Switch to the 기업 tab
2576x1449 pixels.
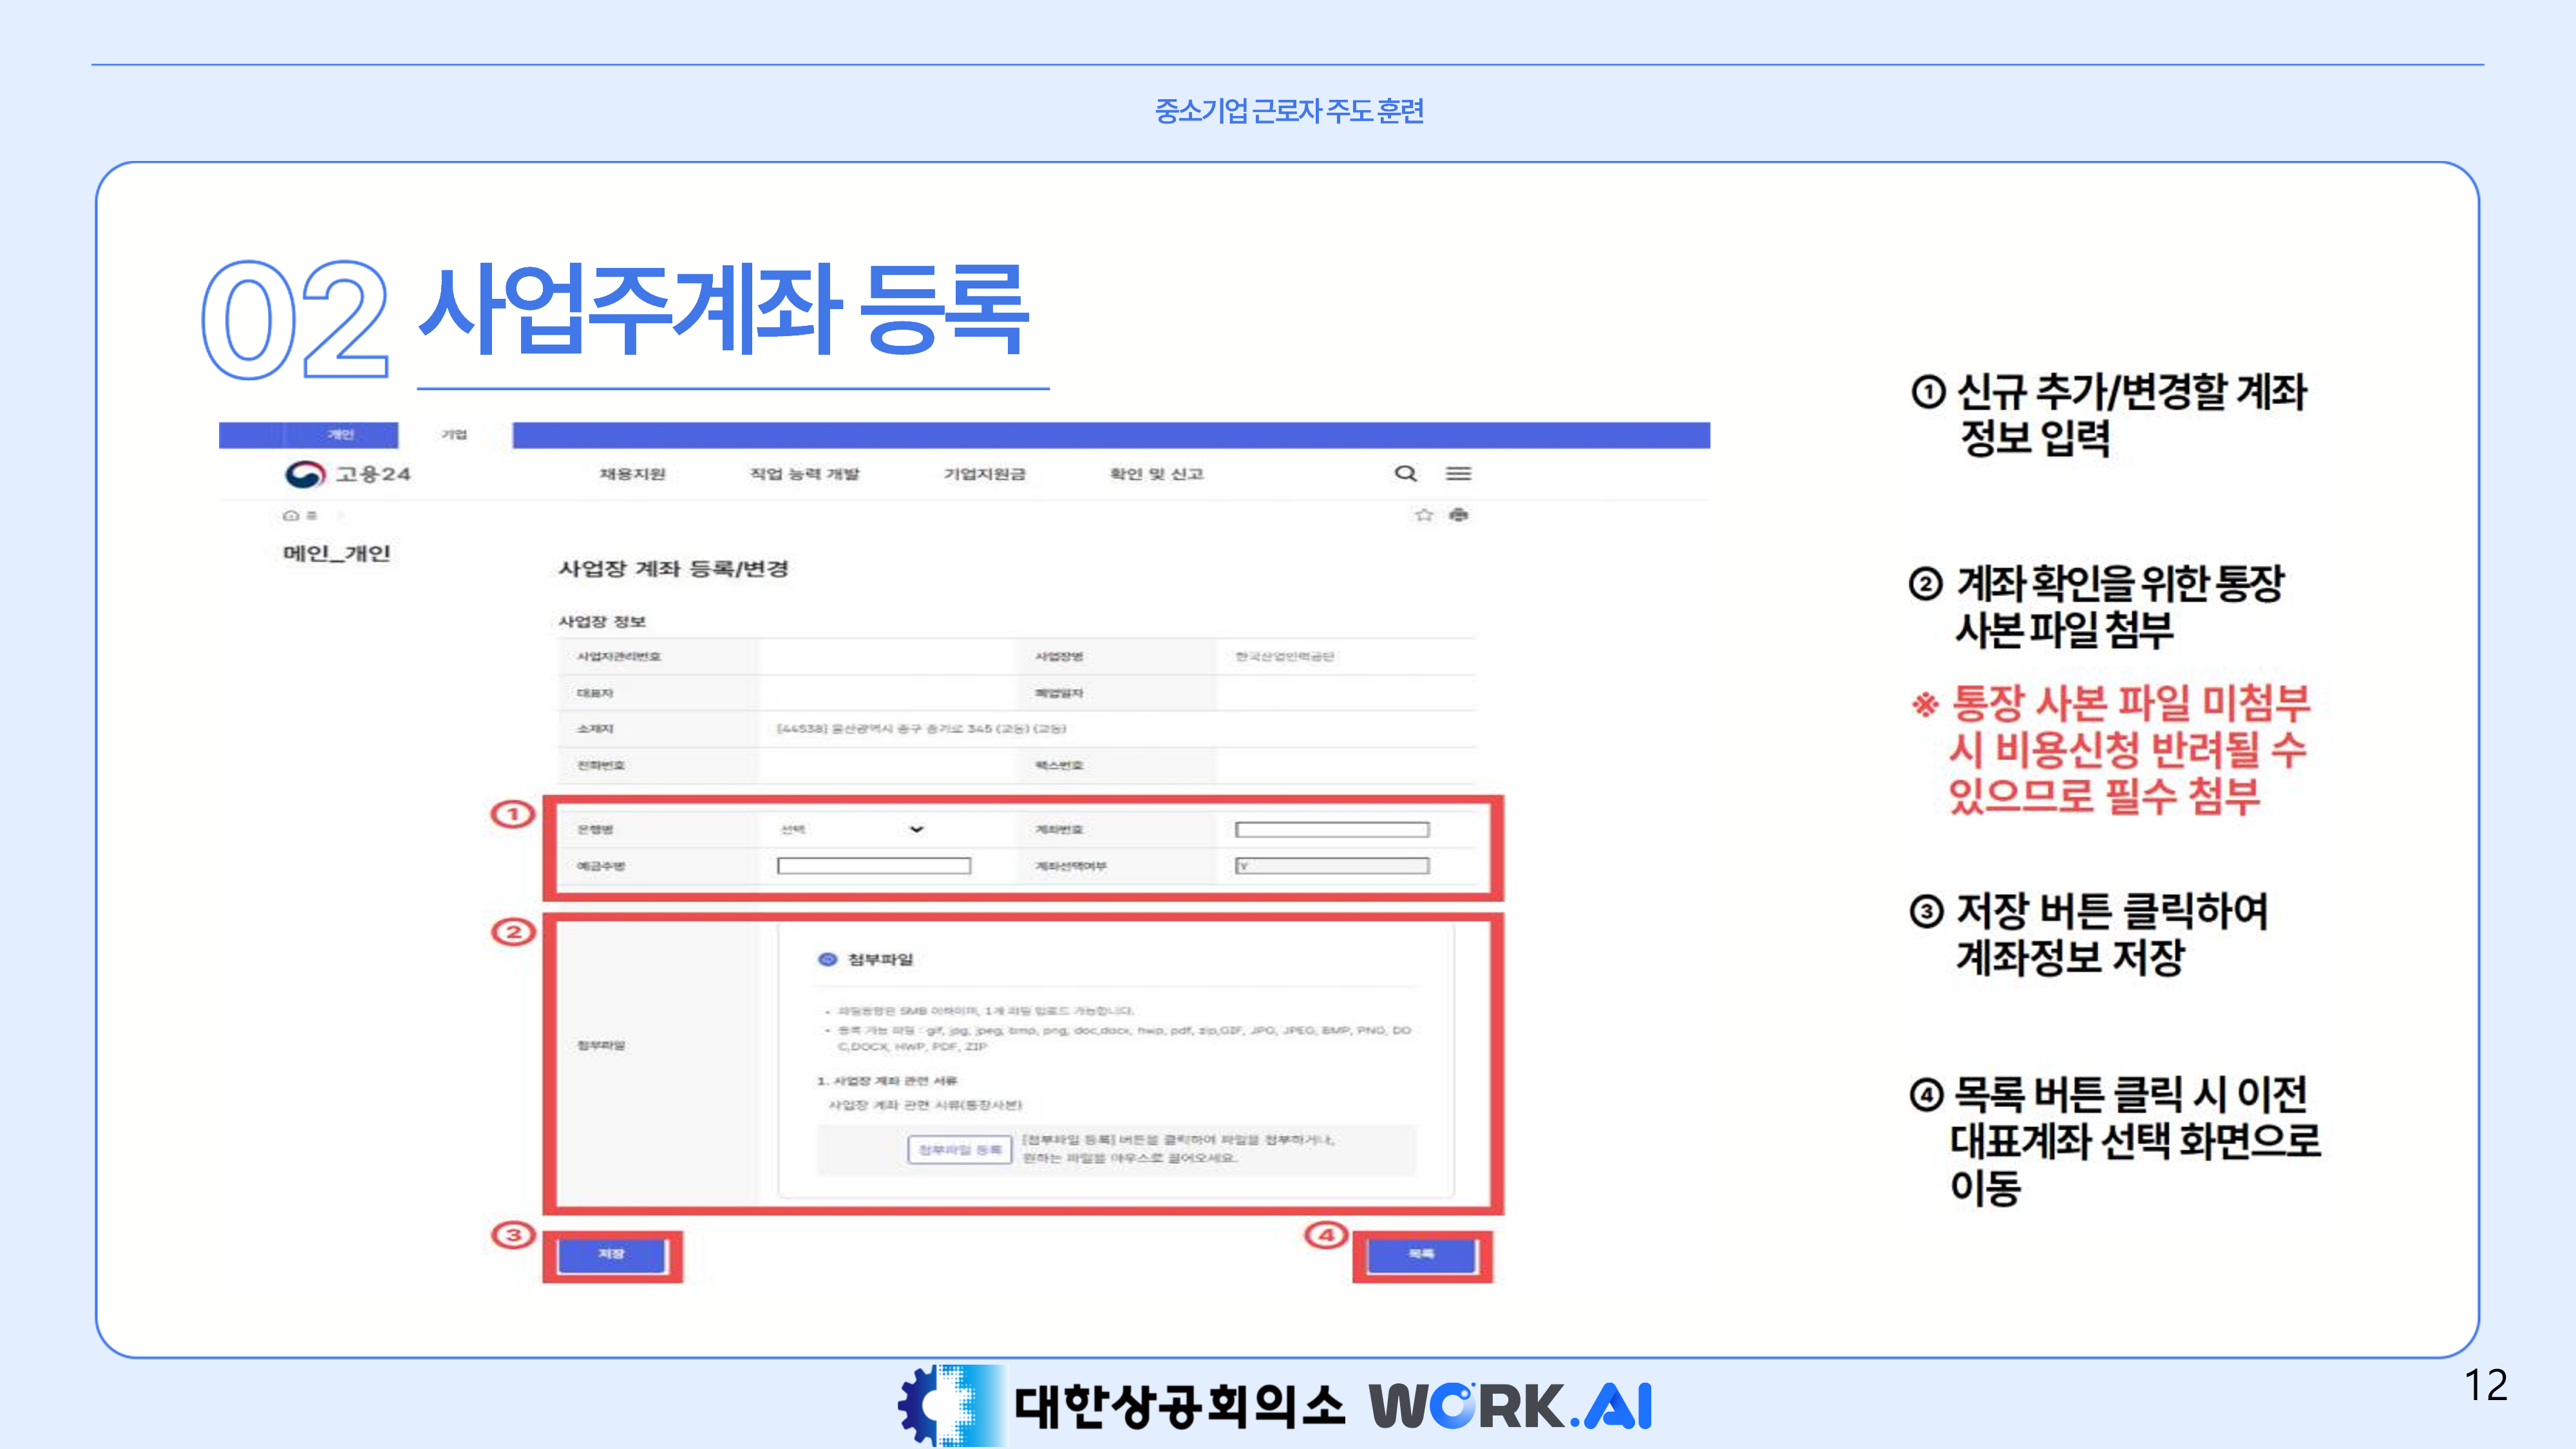454,434
